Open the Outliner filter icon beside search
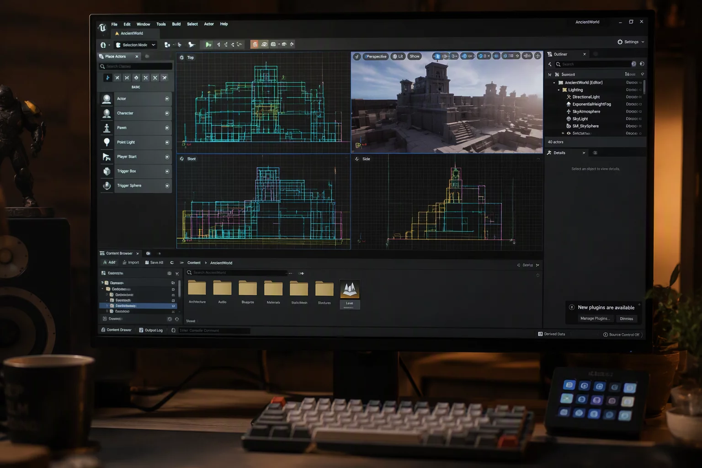 click(x=633, y=64)
